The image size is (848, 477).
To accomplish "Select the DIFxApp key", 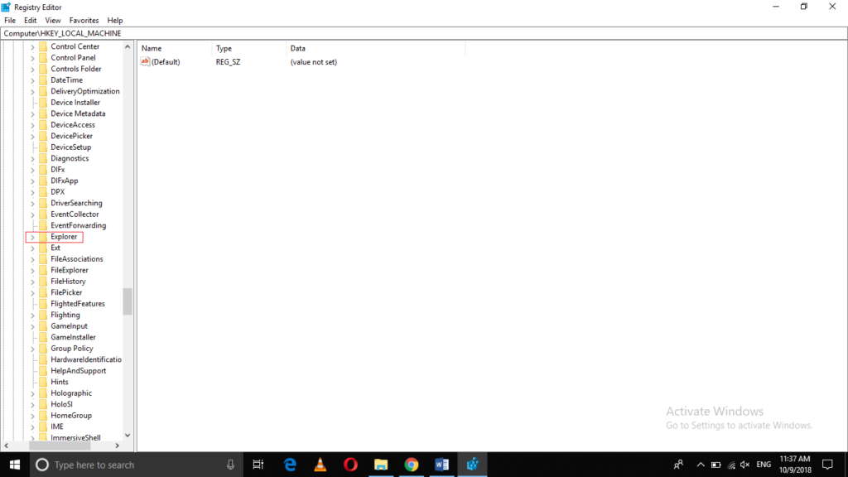I will [x=65, y=181].
